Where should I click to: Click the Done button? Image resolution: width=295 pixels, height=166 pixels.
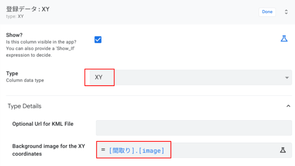coord(267,12)
